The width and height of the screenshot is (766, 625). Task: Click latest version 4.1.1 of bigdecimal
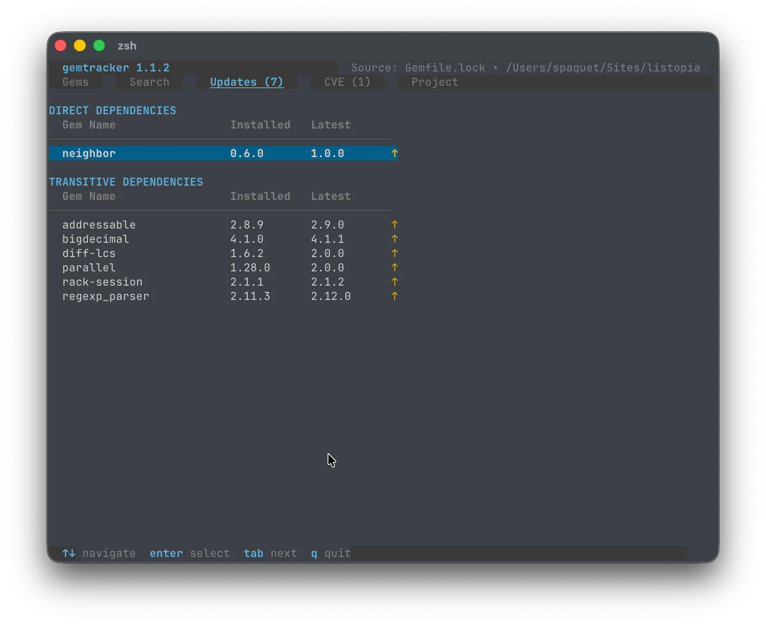point(328,239)
